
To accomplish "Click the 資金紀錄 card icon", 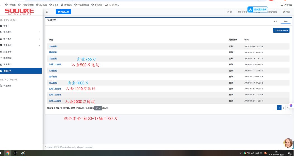I will tap(1, 45).
